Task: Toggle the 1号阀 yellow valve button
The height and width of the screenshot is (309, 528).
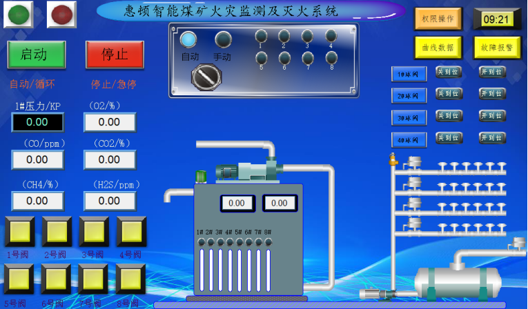Action: 19,232
